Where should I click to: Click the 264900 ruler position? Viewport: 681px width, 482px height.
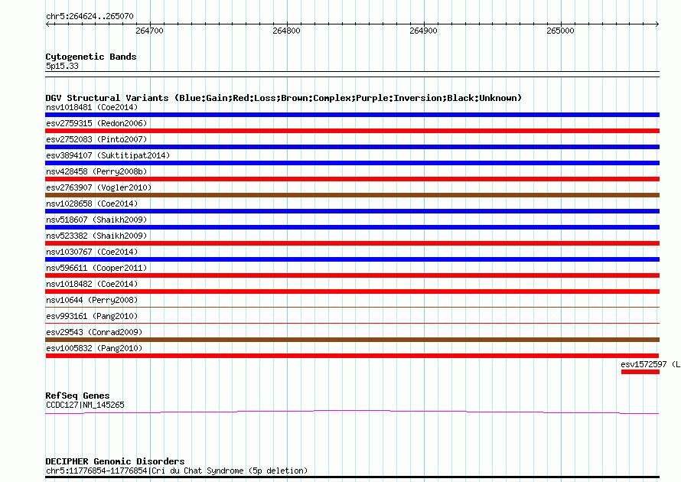click(423, 31)
